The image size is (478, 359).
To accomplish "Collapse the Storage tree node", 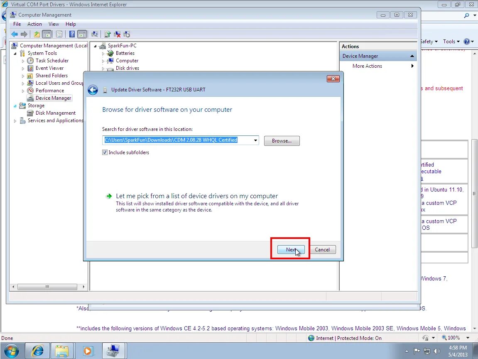I will (x=15, y=106).
